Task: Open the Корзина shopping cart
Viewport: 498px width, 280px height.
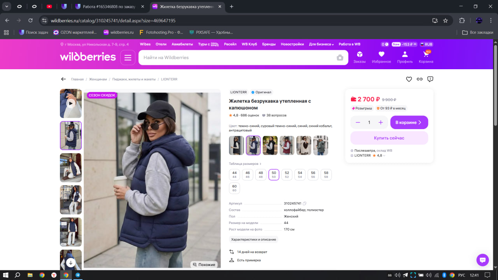Action: pos(426,57)
